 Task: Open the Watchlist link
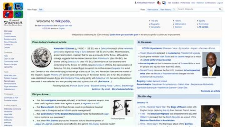200,3
